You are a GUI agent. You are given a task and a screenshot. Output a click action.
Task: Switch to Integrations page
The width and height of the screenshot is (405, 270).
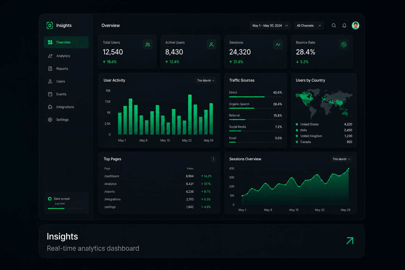(x=66, y=107)
